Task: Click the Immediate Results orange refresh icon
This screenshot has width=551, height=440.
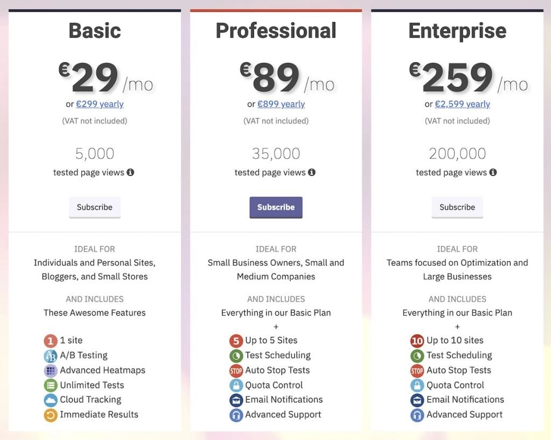Action: pos(51,415)
